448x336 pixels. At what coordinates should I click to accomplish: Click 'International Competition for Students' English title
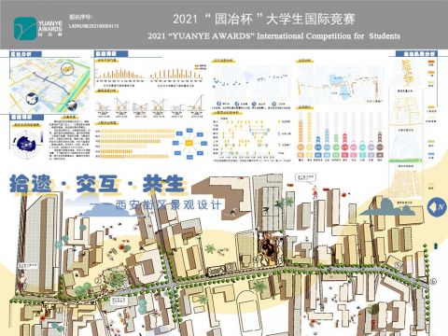coord(329,36)
